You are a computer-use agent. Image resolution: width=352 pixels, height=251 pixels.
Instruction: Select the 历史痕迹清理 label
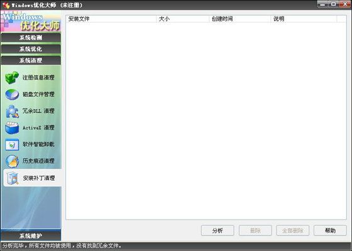click(38, 161)
